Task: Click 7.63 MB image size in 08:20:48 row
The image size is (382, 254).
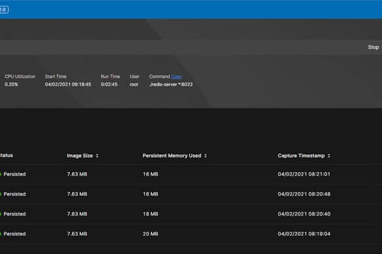Action: click(77, 194)
